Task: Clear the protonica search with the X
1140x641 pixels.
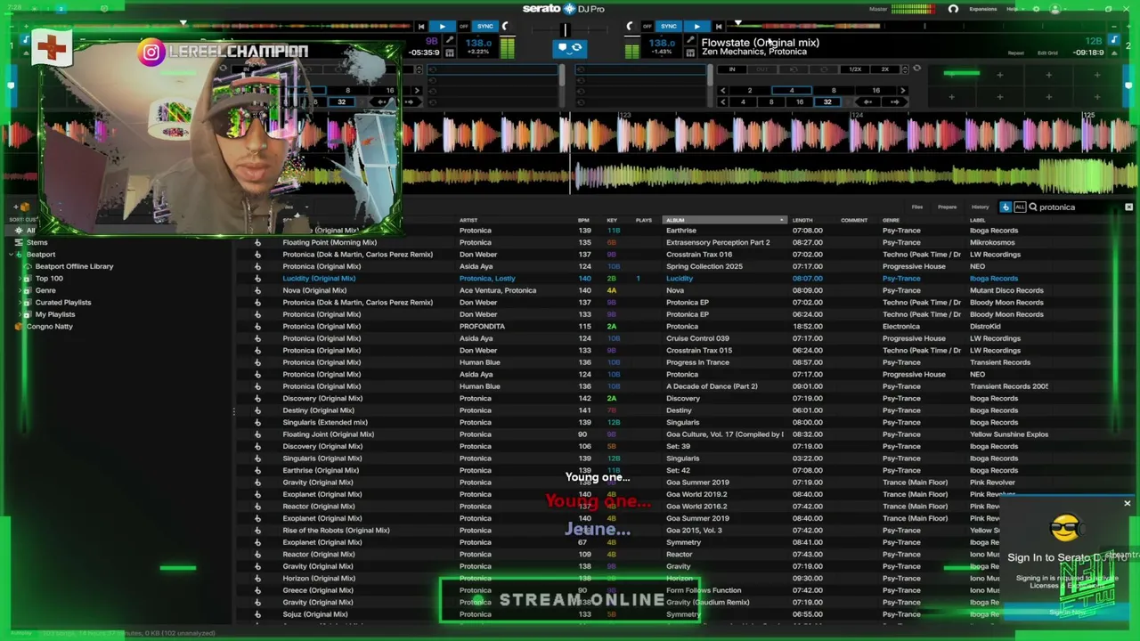Action: click(x=1128, y=207)
